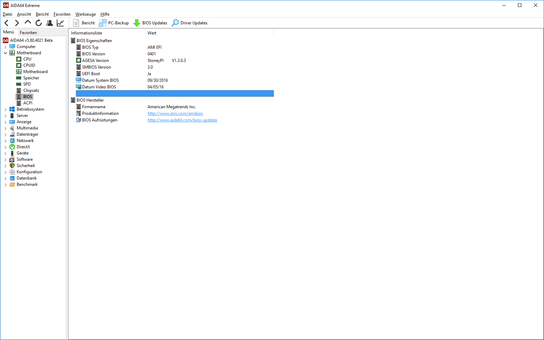Go up one level with up arrow
This screenshot has height=340, width=544.
[28, 23]
